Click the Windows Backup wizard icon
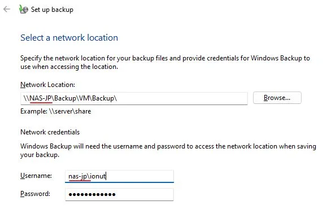Viewport: 327px width, 218px height. (x=23, y=9)
